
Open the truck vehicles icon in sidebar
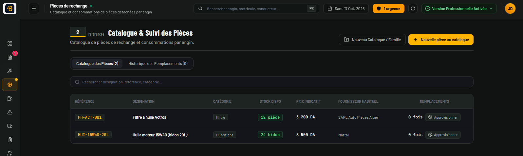point(10,126)
